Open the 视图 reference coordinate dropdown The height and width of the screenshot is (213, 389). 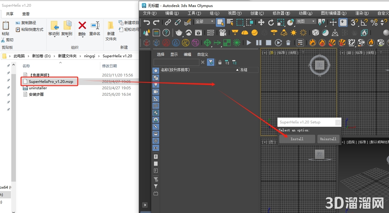(x=306, y=21)
